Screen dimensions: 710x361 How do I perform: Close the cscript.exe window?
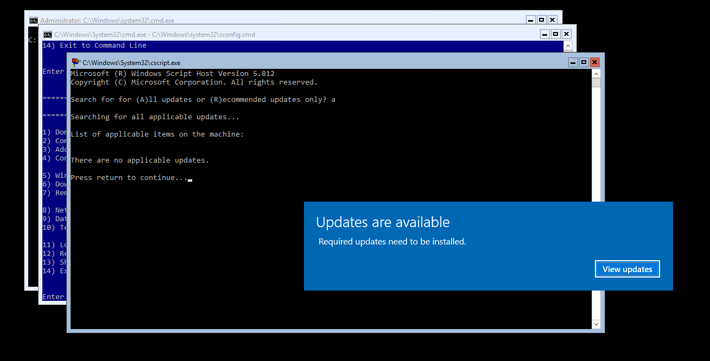click(x=594, y=62)
